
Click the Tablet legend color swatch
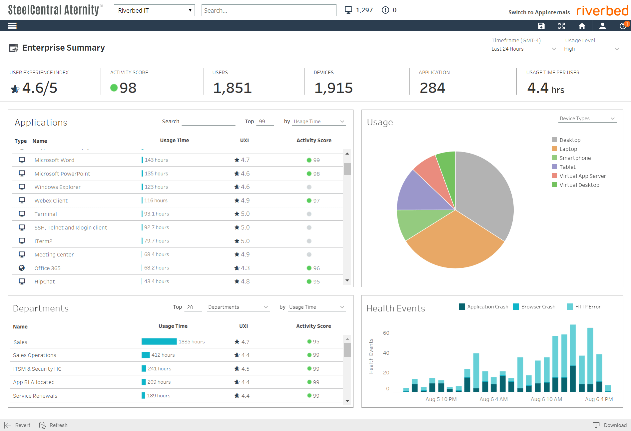554,167
